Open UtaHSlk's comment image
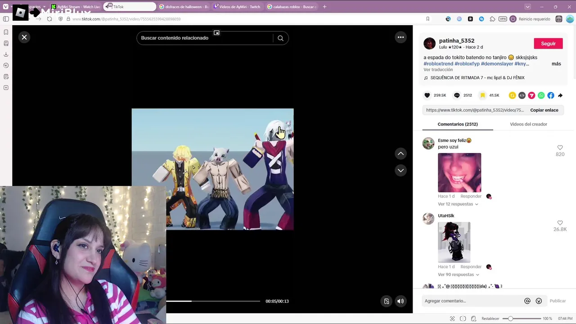 [454, 242]
